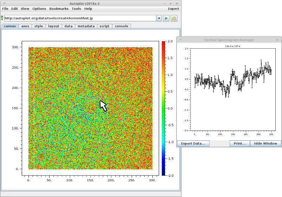Click the Vertical Spectrogram Averager title bar

229,40
